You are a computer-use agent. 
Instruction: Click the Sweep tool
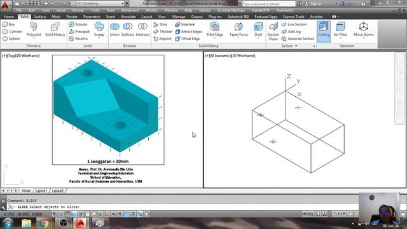click(99, 29)
